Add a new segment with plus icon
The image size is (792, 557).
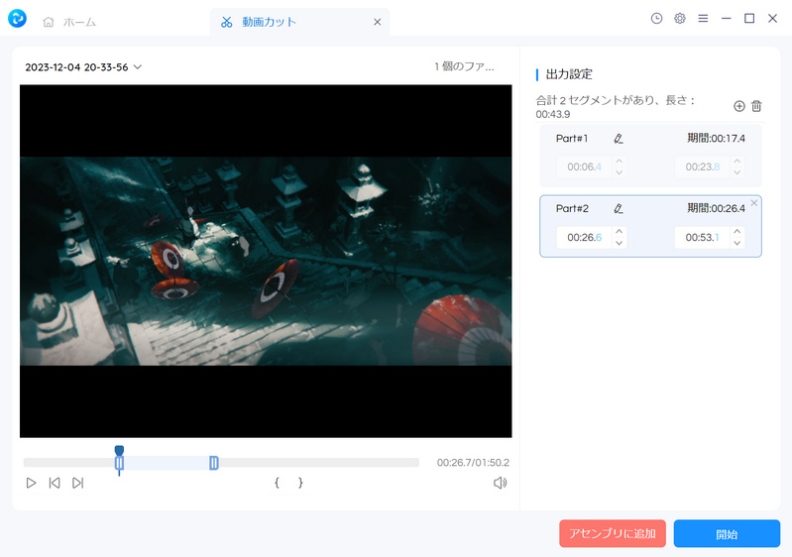coord(738,106)
